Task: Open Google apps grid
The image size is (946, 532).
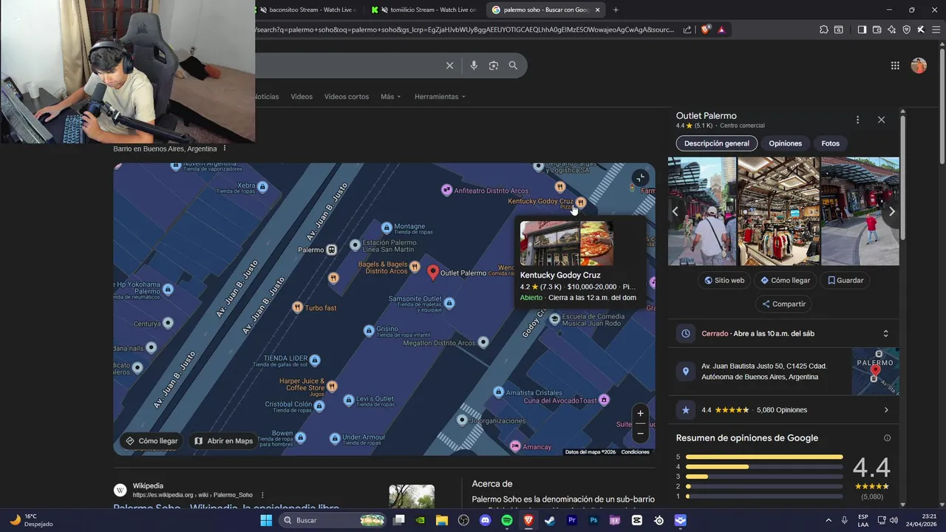Action: click(895, 66)
